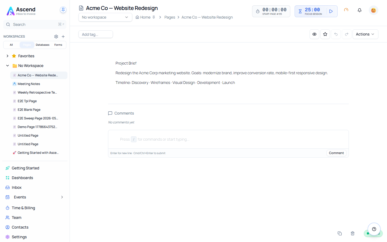Viewport: 387px width, 242px height.
Task: Click the Dashboards grid icon
Action: click(x=8, y=178)
